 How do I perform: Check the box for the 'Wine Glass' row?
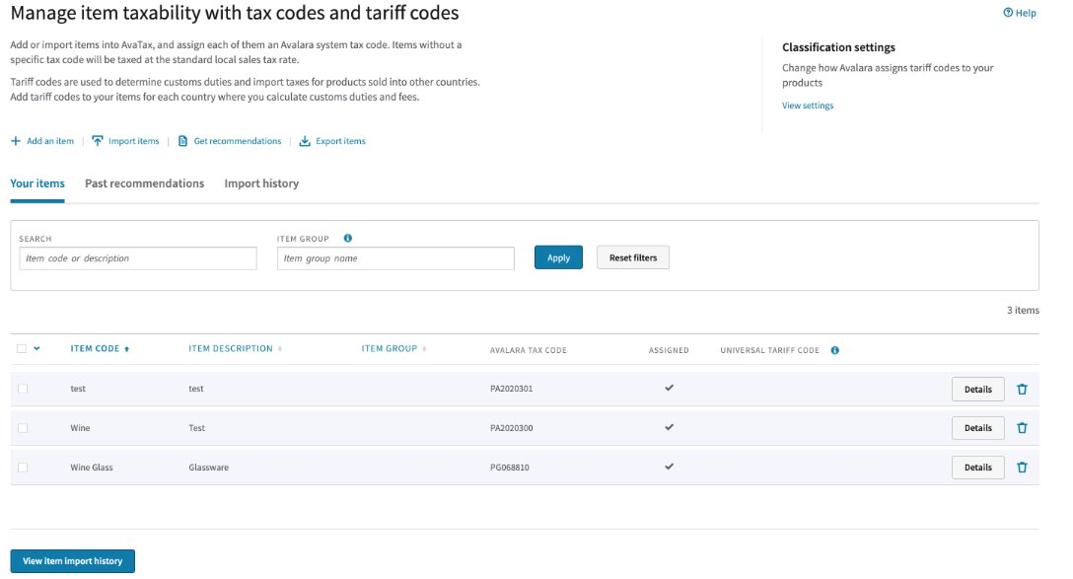coord(23,468)
